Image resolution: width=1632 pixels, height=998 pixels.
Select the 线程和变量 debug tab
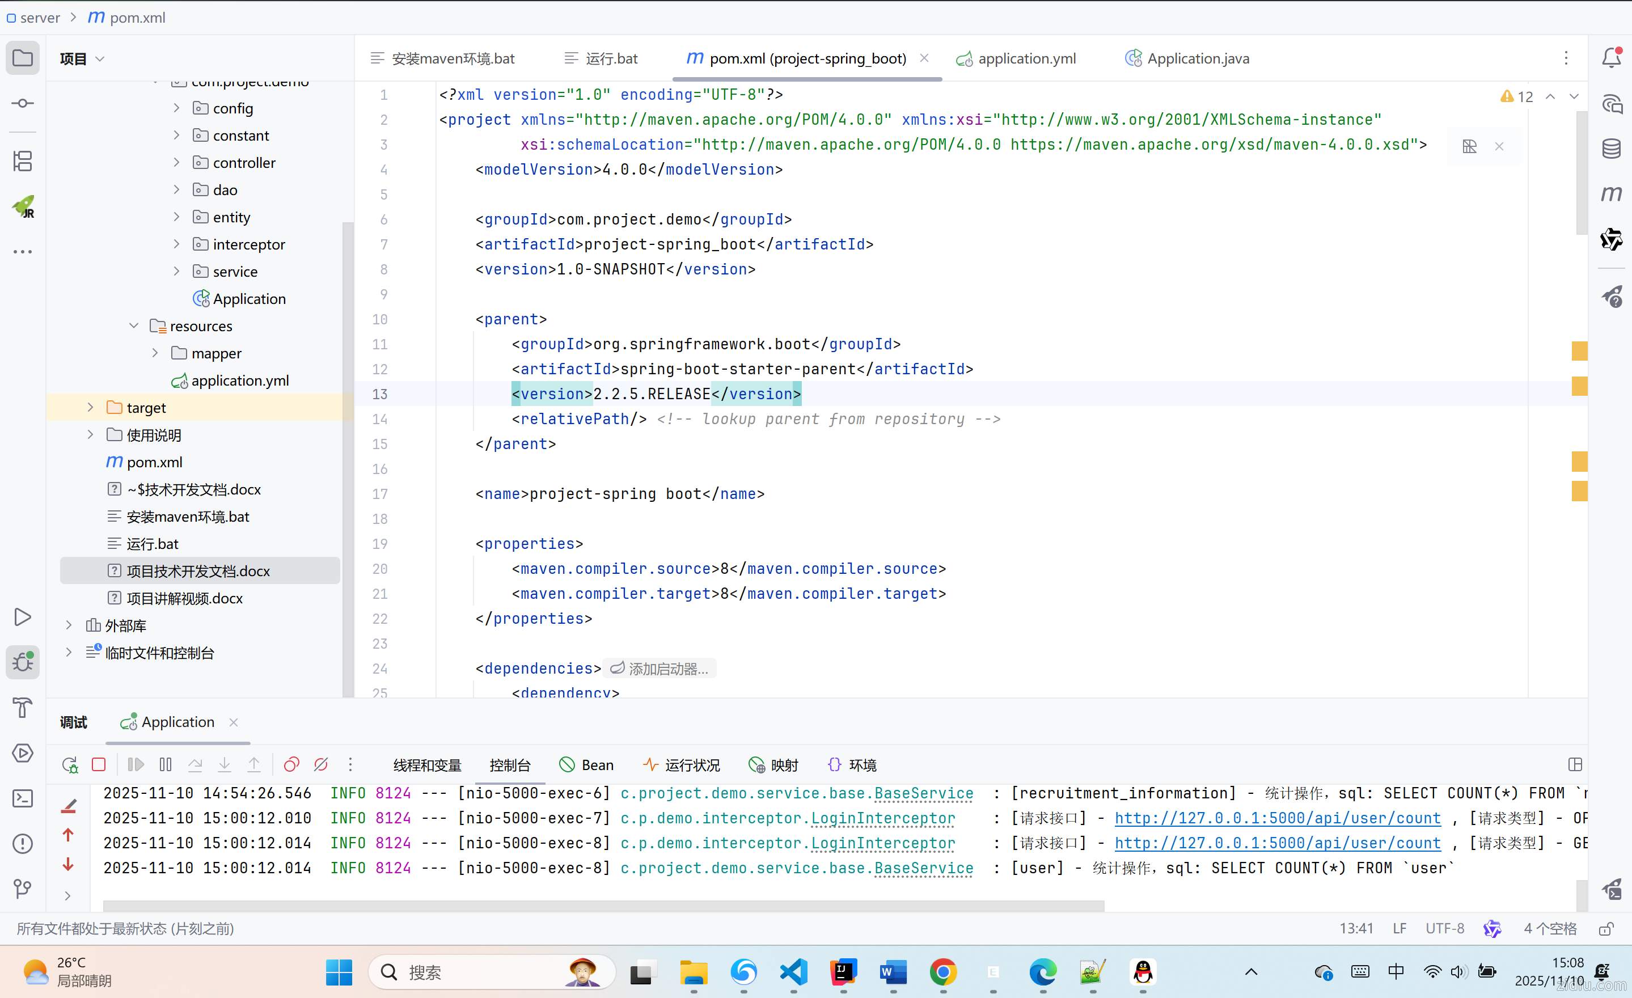point(427,765)
